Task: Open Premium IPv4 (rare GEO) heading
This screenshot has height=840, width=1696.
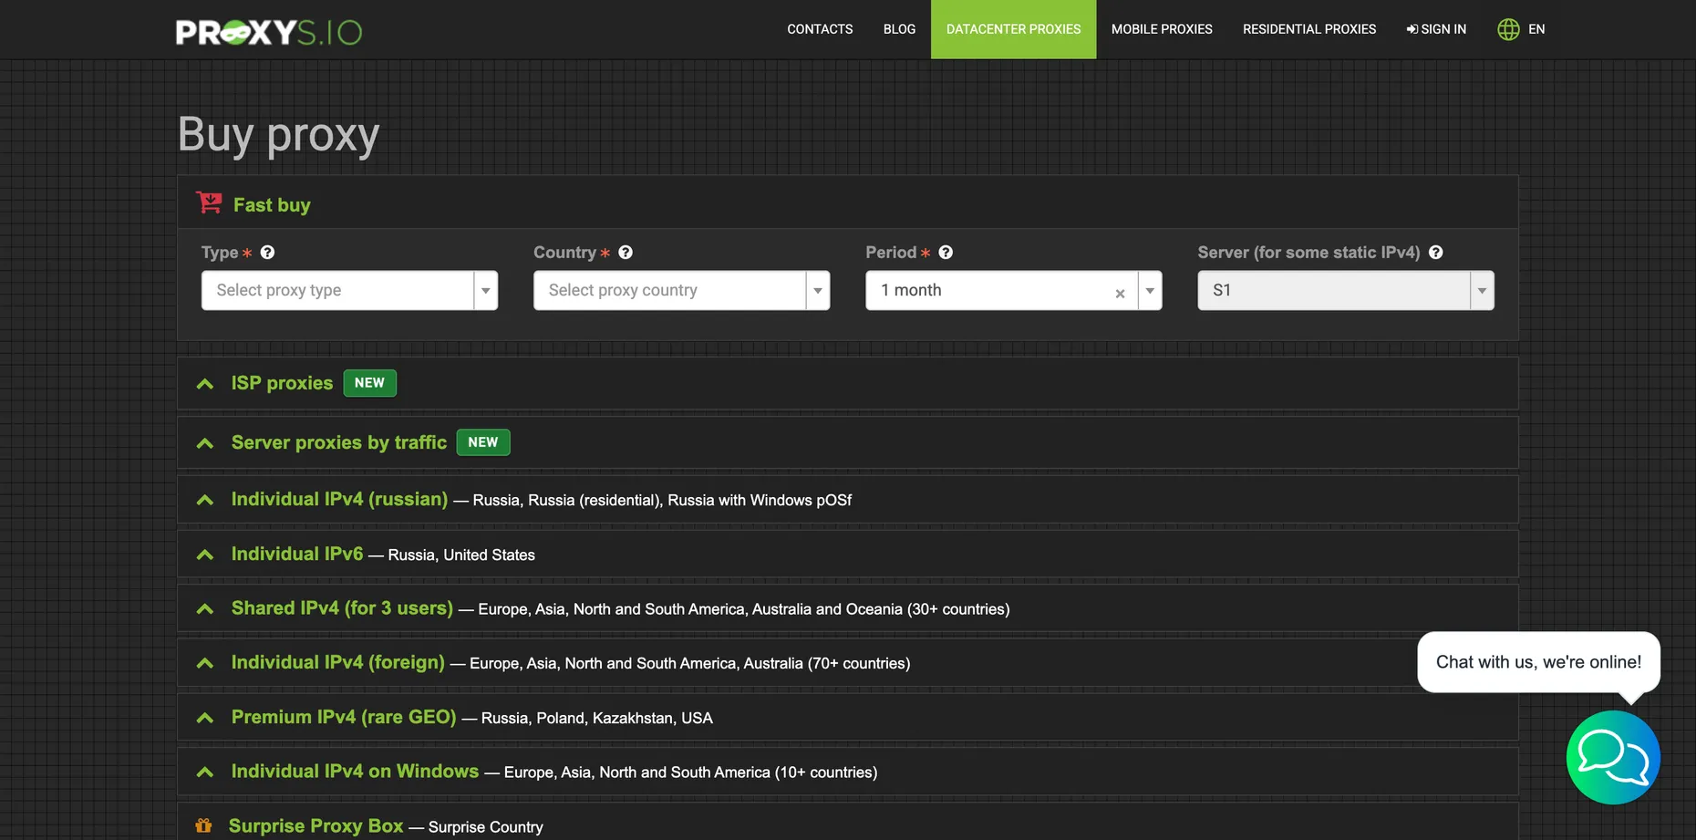Action: 344,717
